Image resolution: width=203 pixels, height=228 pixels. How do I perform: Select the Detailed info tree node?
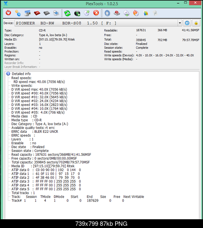point(21,74)
